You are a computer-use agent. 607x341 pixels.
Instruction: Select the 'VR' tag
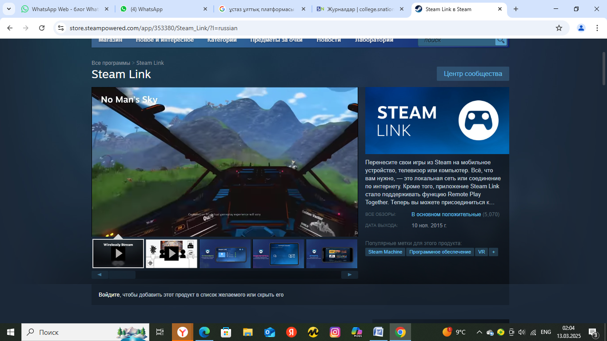coord(481,252)
